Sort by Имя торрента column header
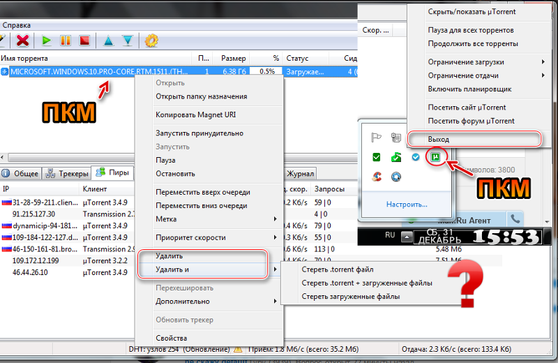The height and width of the screenshot is (363, 558). 97,58
